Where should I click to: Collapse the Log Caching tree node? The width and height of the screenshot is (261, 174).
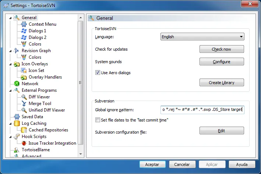(10, 124)
